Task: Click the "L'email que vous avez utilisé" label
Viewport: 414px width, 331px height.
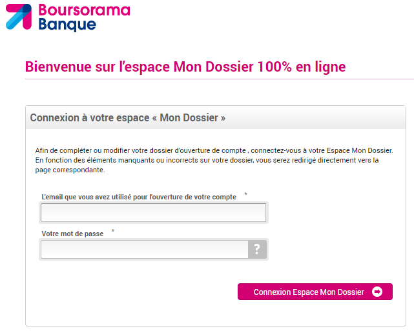Action: 139,197
